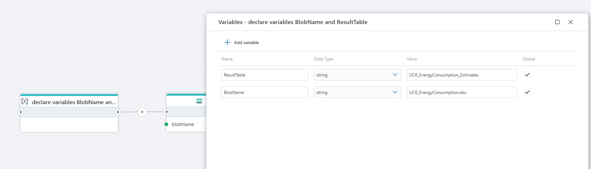Click the plus icon beside Add variable
591x169 pixels.
click(227, 42)
